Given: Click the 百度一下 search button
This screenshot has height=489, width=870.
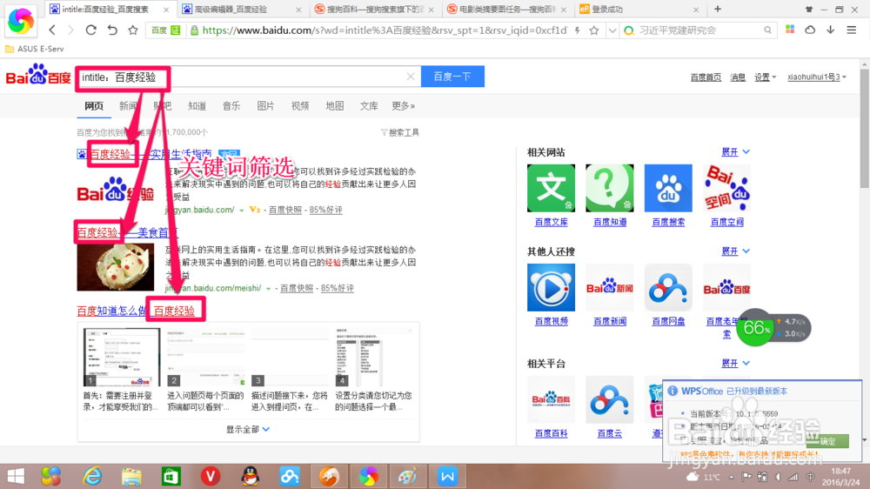Looking at the screenshot, I should pos(452,77).
